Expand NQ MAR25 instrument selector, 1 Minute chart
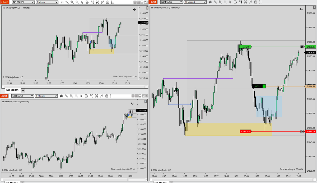The image size is (317, 183). [x=23, y=2]
